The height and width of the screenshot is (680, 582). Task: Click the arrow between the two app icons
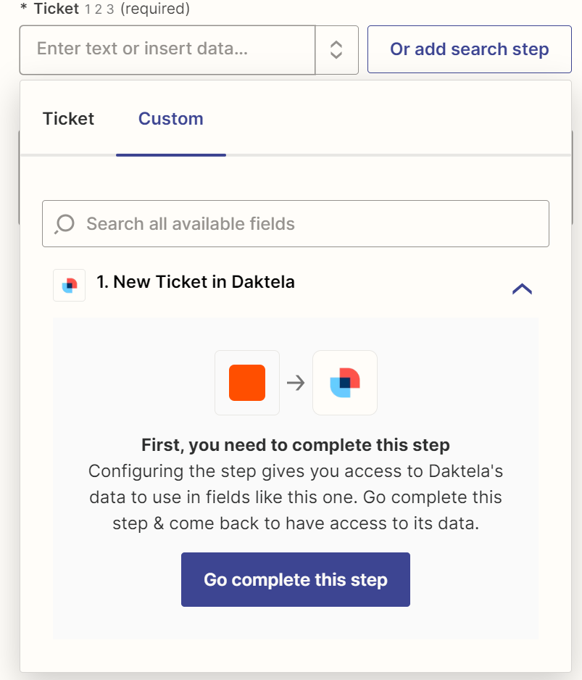tap(296, 383)
